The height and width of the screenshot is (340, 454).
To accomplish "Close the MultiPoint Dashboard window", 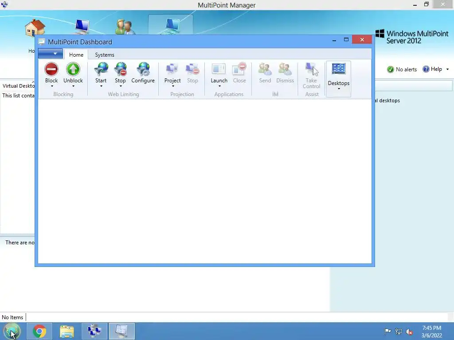I will 362,39.
